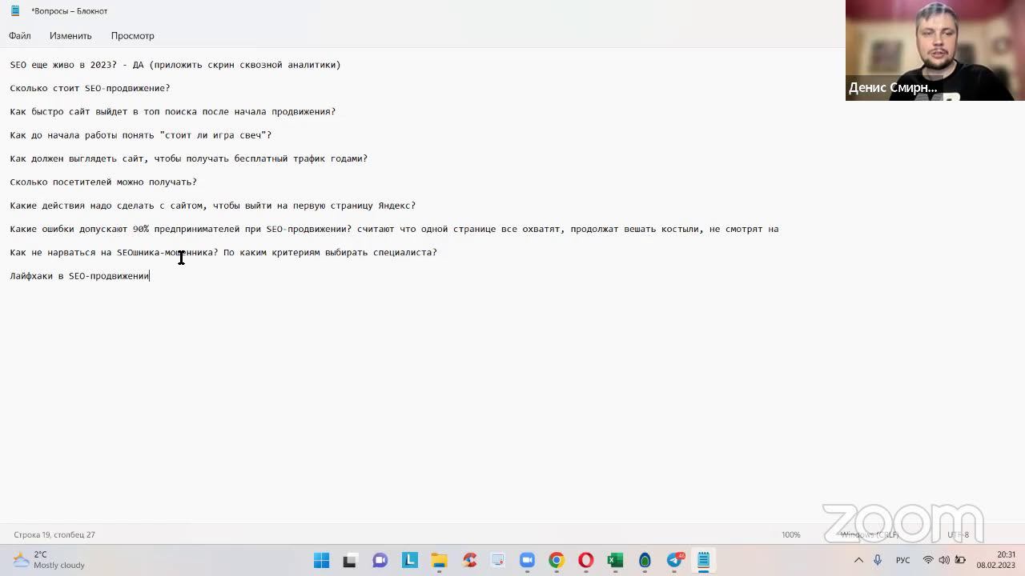This screenshot has width=1025, height=576.
Task: Click the line starting 'Как быстро сайт выйдет'
Action: tap(172, 111)
